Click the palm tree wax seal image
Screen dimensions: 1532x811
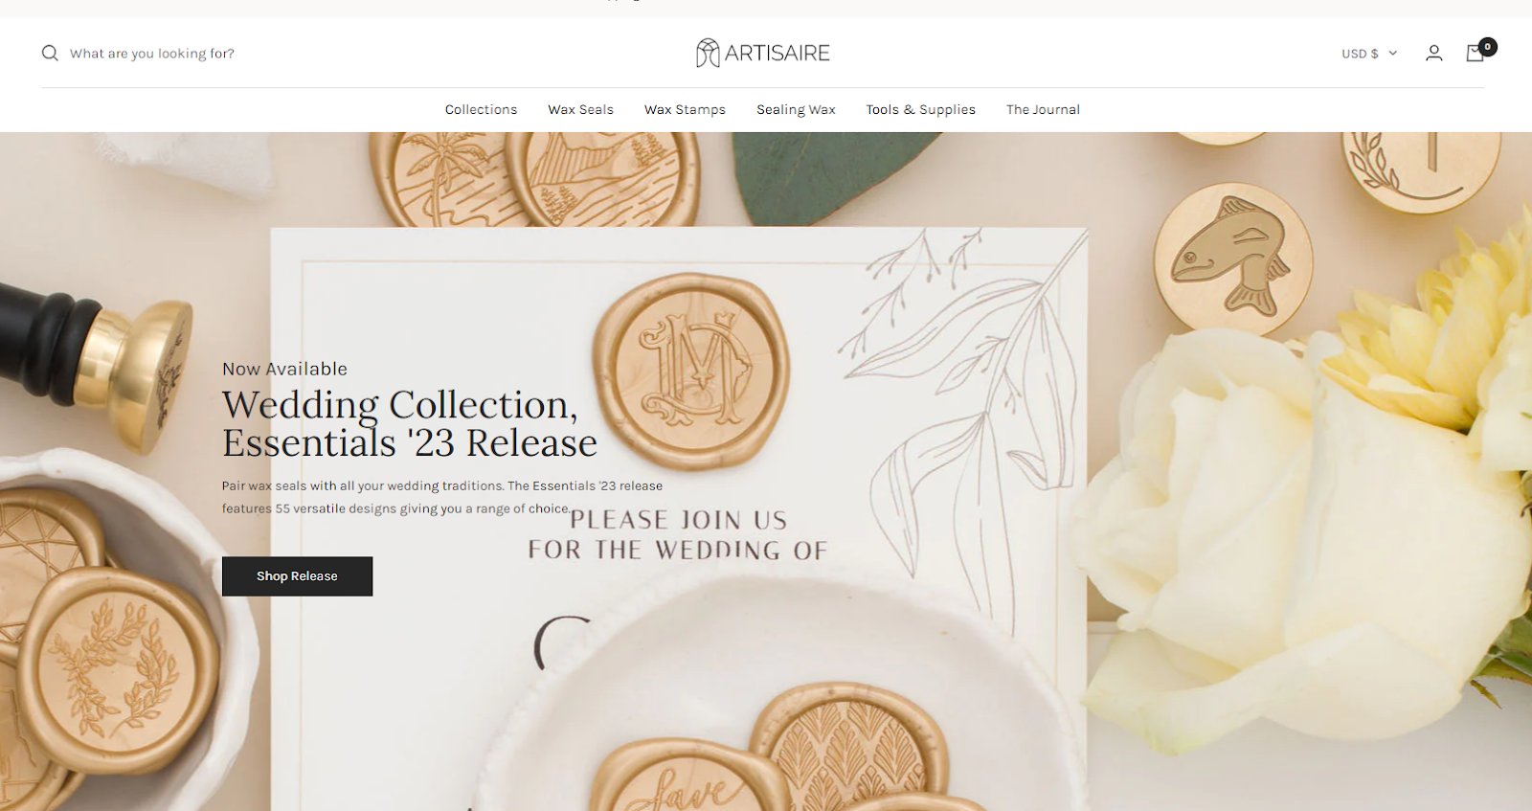pos(442,179)
